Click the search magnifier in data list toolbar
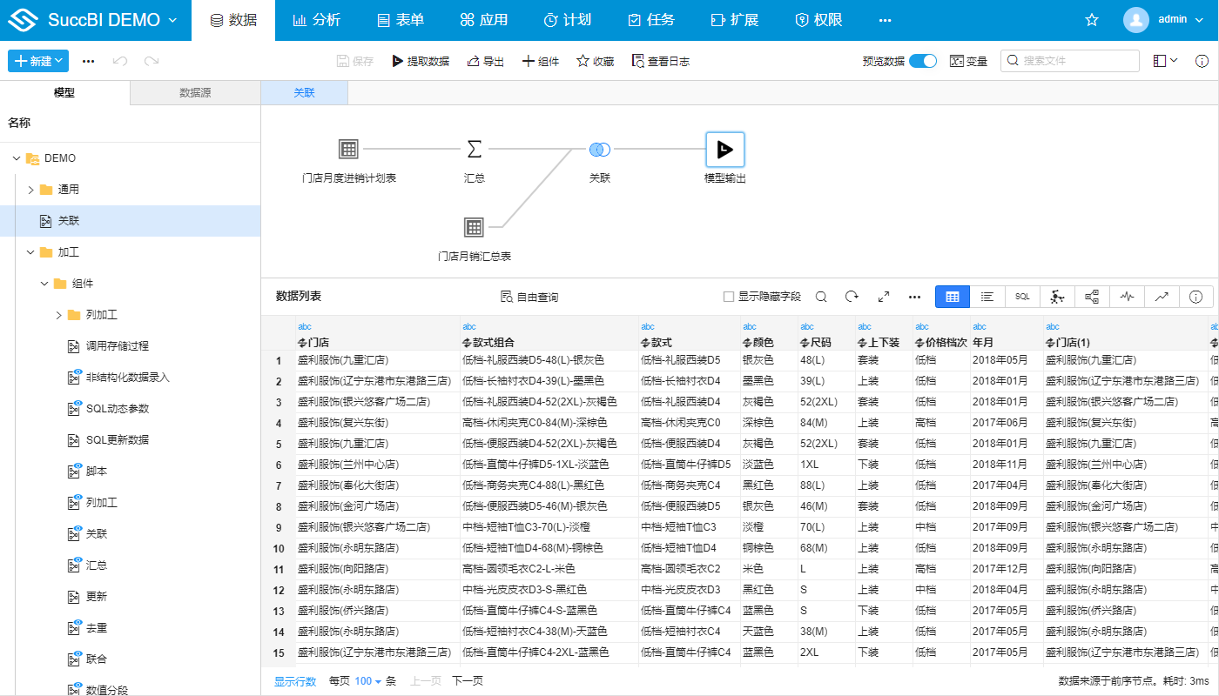Image resolution: width=1219 pixels, height=696 pixels. 821,297
